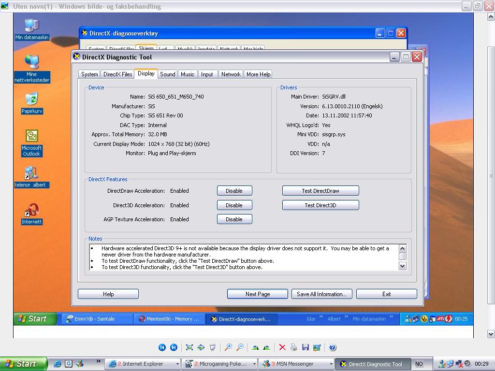Print the image using the printer icon
Screen dimensions: 495x371
(294, 347)
